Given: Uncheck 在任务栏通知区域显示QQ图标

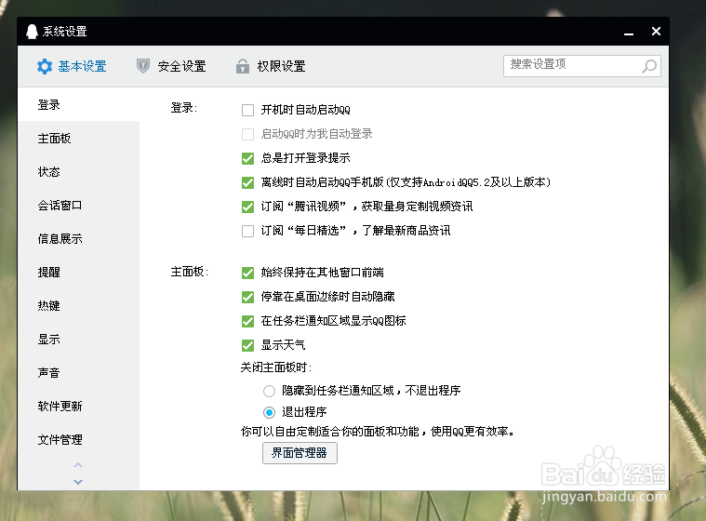Looking at the screenshot, I should (x=247, y=321).
